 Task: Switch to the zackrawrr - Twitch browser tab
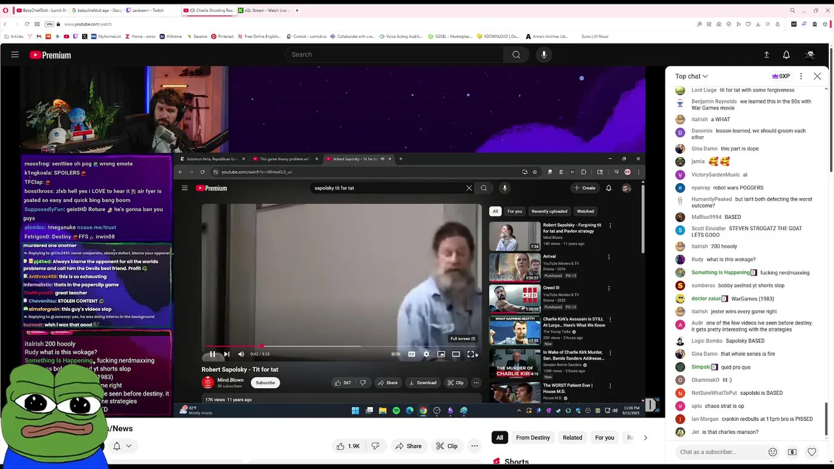coord(152,10)
